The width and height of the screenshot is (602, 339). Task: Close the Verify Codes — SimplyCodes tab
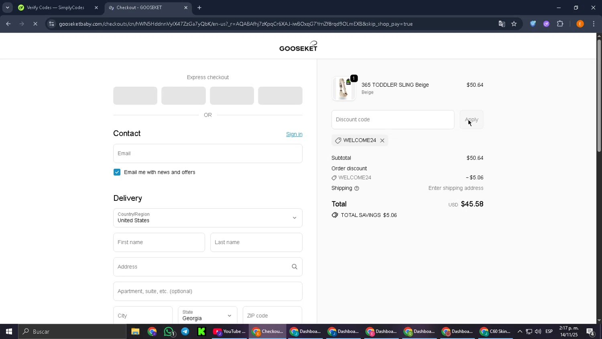96,8
